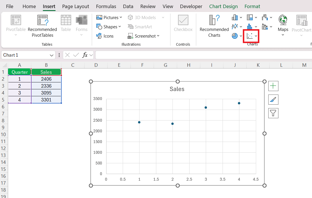The width and height of the screenshot is (312, 198).
Task: Select column F header
Action: pos(142,65)
